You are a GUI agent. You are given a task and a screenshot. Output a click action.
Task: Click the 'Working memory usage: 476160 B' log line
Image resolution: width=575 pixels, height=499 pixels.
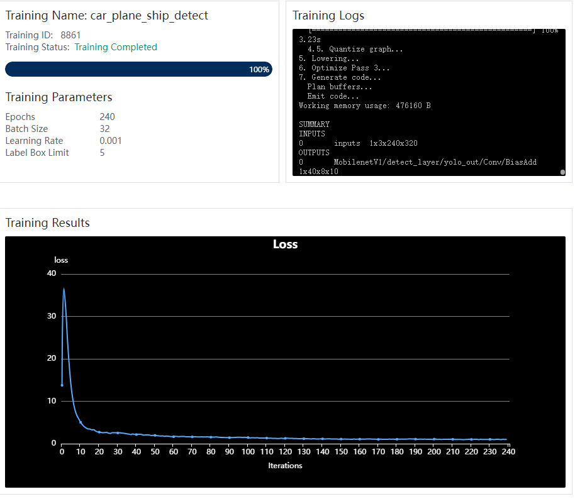point(364,106)
